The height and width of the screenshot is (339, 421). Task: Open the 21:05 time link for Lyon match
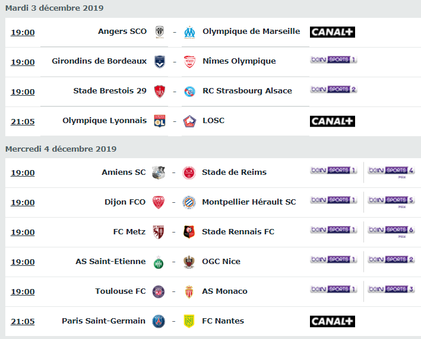point(23,121)
